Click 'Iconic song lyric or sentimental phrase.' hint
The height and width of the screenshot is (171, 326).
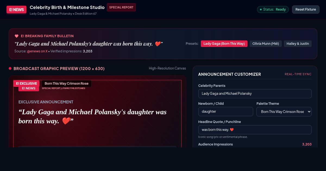[x=223, y=137]
